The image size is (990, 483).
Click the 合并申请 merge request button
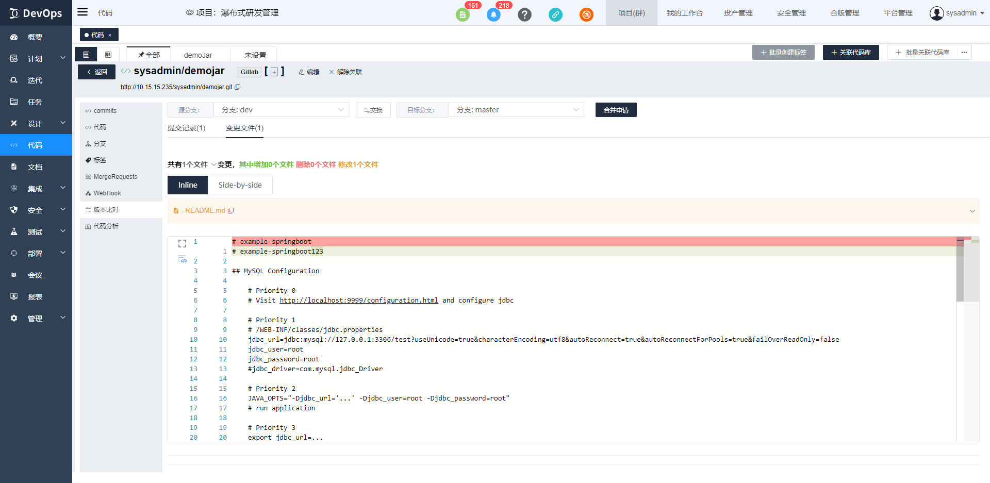[616, 110]
